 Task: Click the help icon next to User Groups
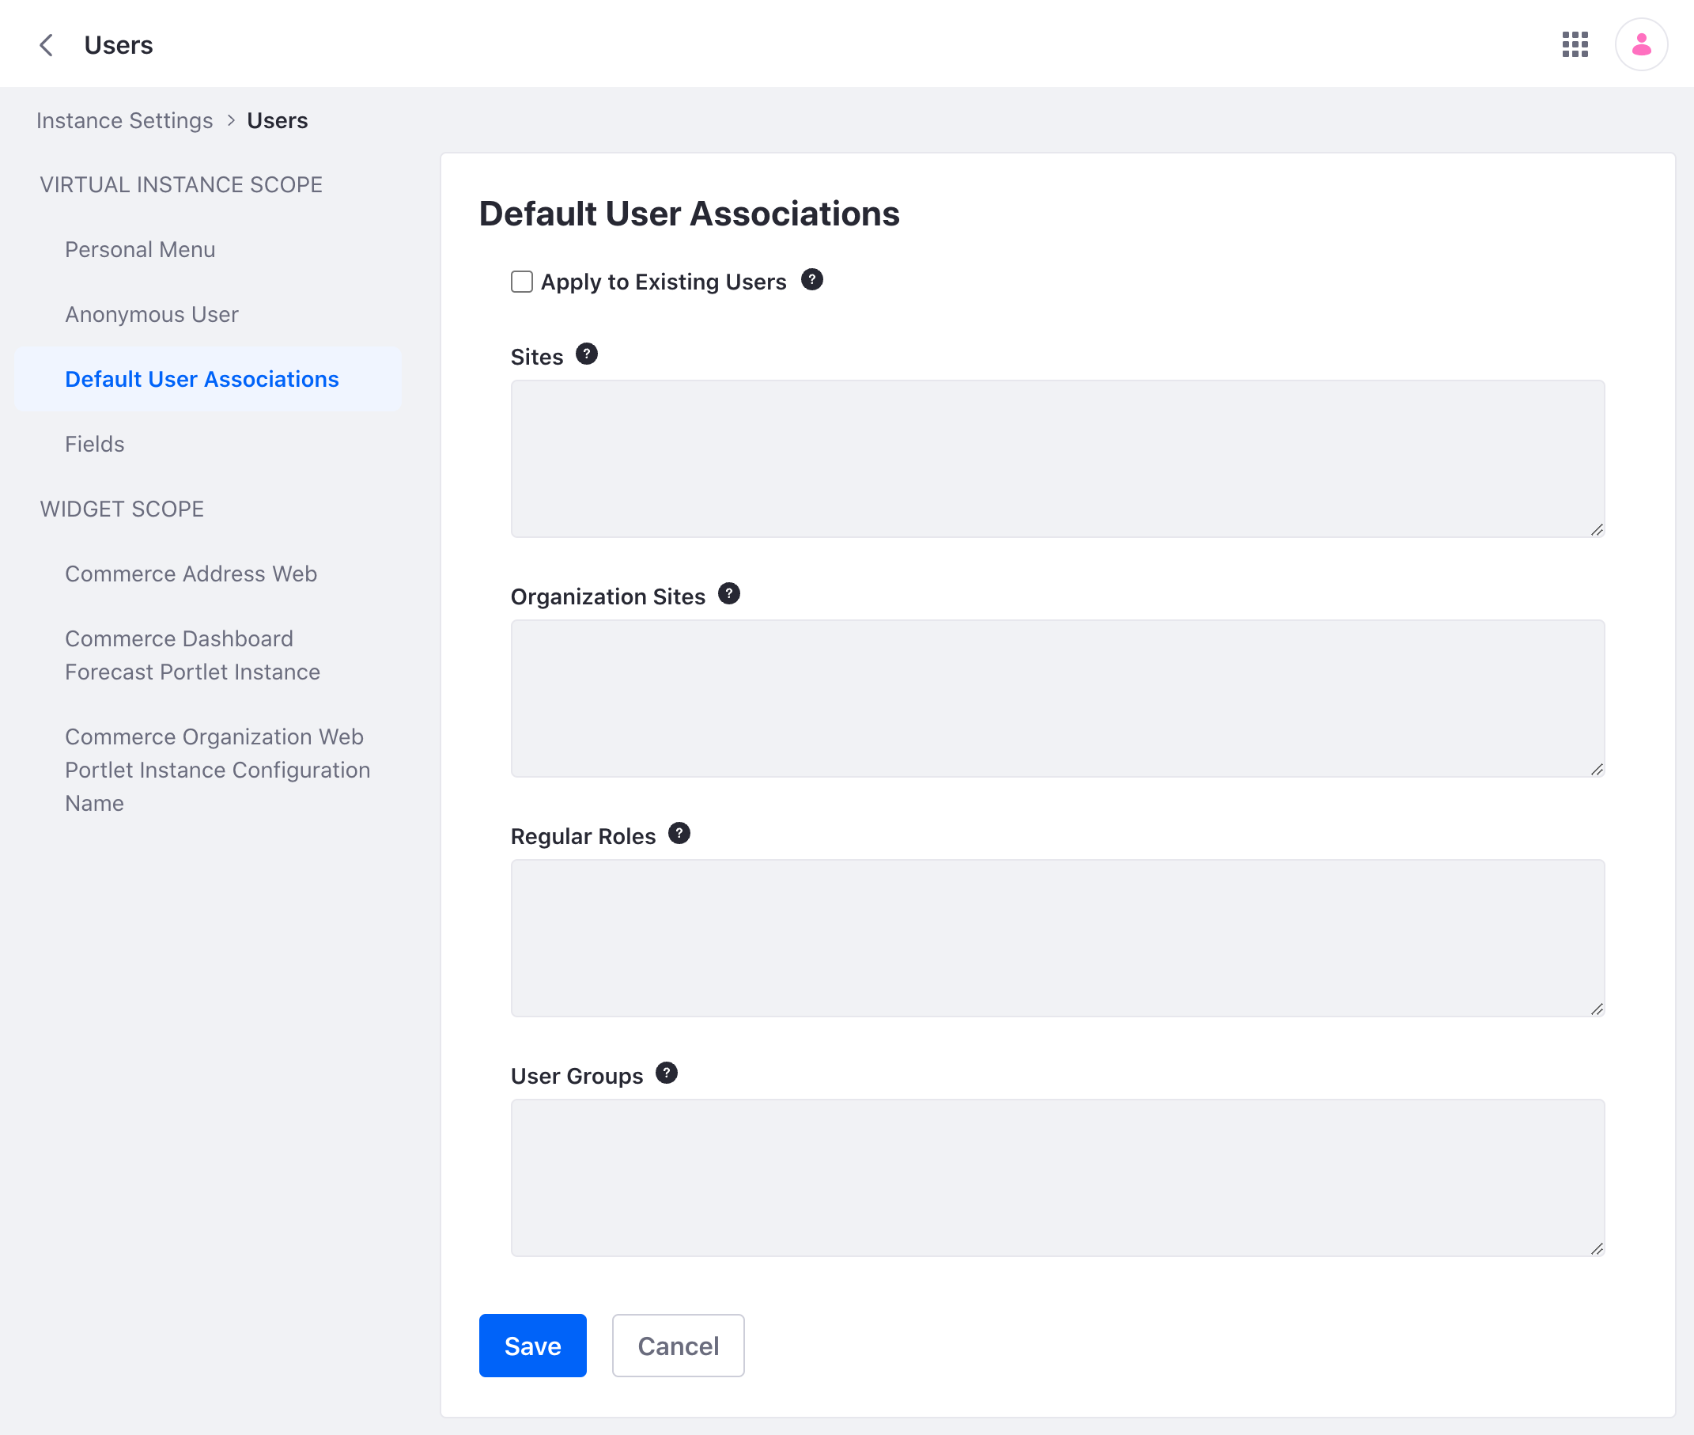click(666, 1073)
